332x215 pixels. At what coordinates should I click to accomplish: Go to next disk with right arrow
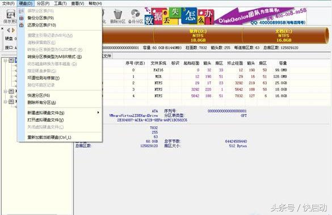[14, 30]
